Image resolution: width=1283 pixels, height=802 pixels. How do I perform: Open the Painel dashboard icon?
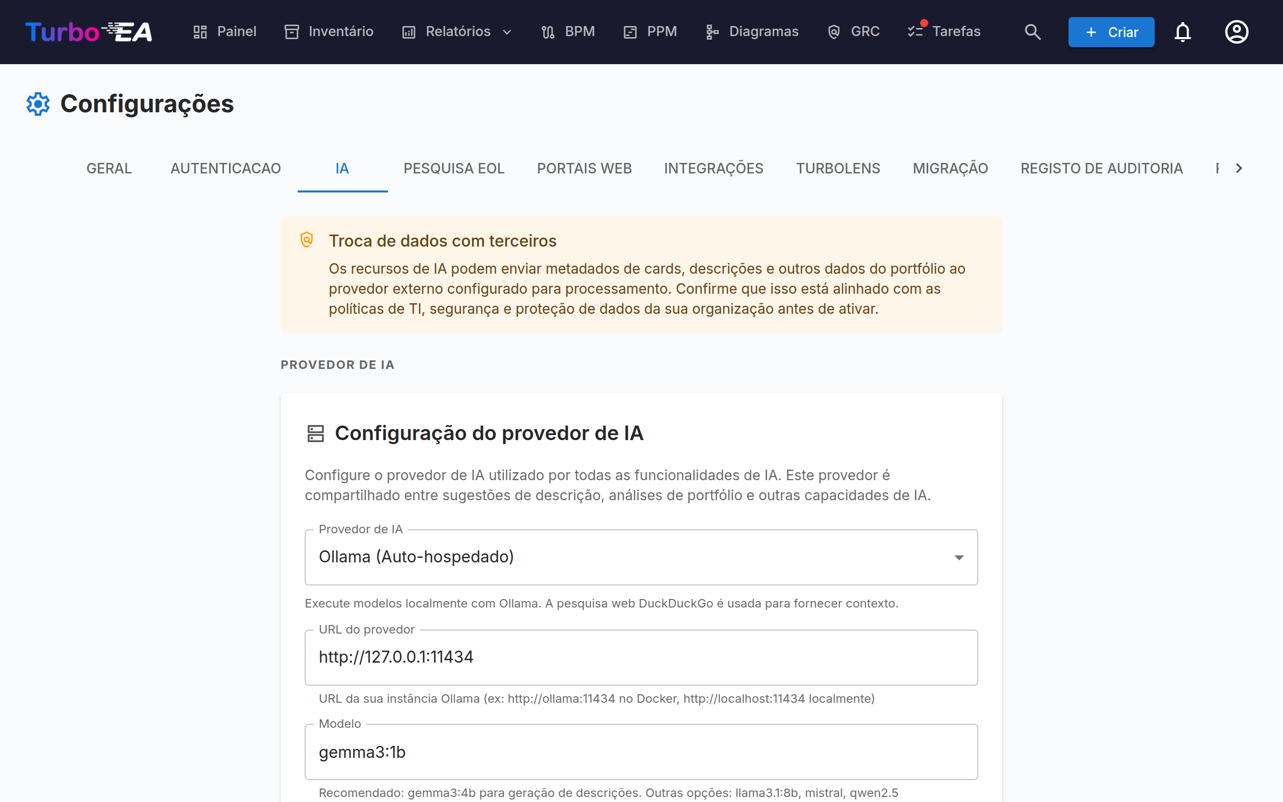(200, 32)
